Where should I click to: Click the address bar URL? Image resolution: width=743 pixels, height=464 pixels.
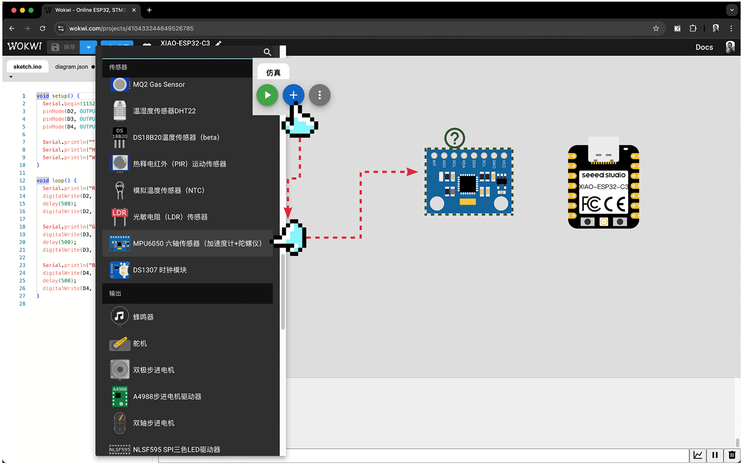131,28
